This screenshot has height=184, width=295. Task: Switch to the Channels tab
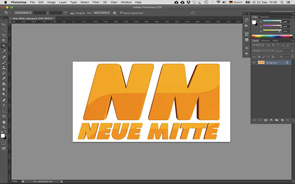click(x=265, y=41)
